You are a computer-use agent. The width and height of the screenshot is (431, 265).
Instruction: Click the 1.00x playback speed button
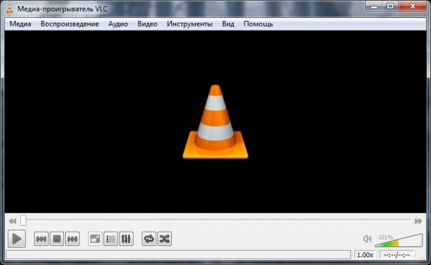pos(365,255)
